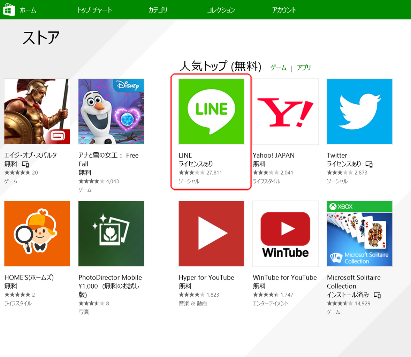
Task: Open the Twitter bird app icon
Action: click(x=360, y=112)
